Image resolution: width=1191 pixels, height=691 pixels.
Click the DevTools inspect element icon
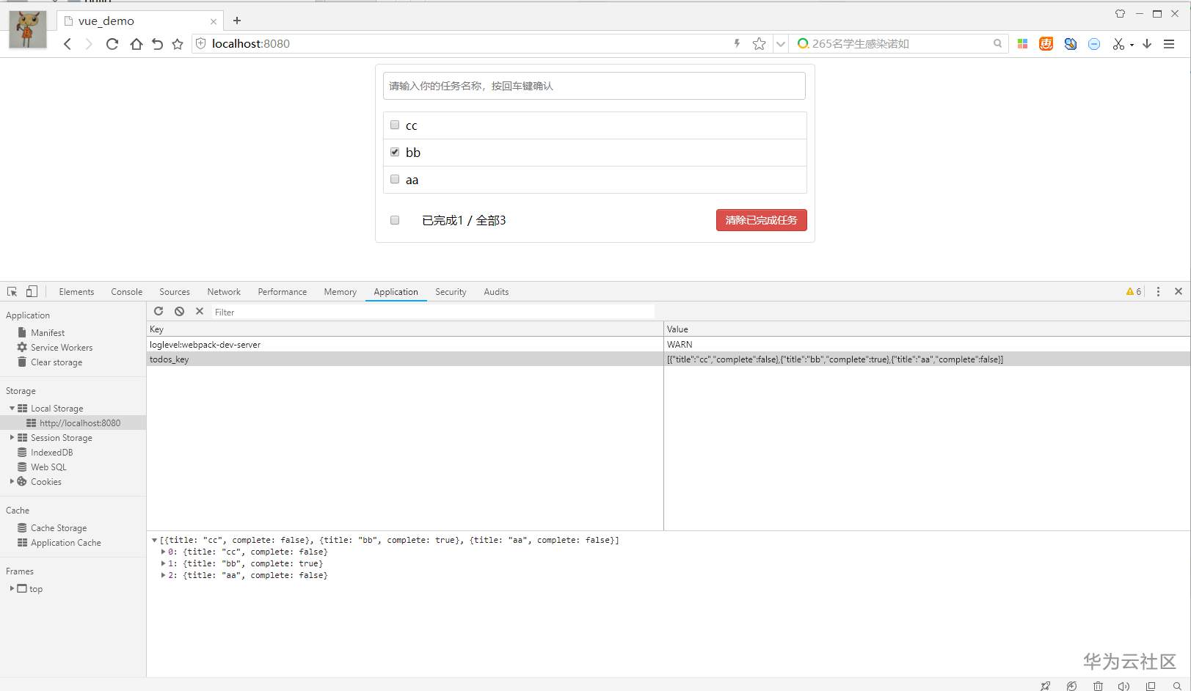(12, 291)
